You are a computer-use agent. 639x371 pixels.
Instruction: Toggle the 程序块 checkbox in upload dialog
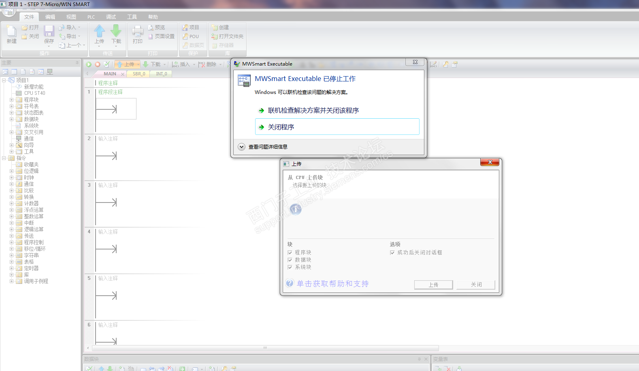[x=290, y=253]
